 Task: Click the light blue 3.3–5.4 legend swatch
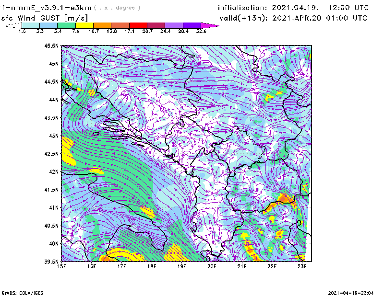pos(48,25)
